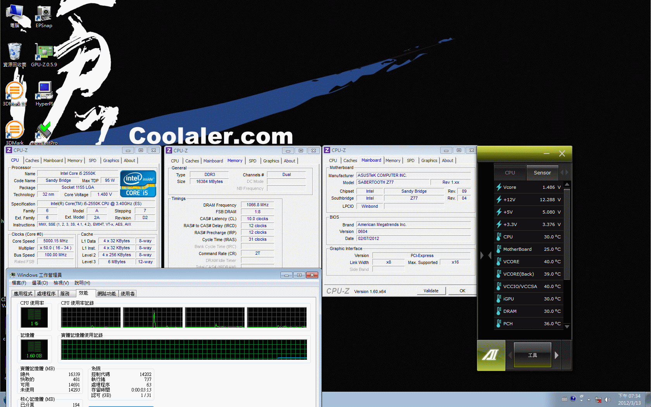Screen dimensions: 651x407
Task: Click the Memory Size 16384 MBytes value
Action: coord(209,181)
